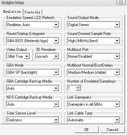Close the No$gba Setup window
The height and width of the screenshot is (135, 127).
click(121, 2)
